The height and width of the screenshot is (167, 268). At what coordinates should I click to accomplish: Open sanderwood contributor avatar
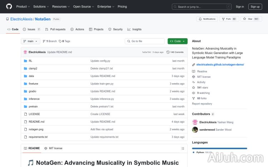click(195, 130)
